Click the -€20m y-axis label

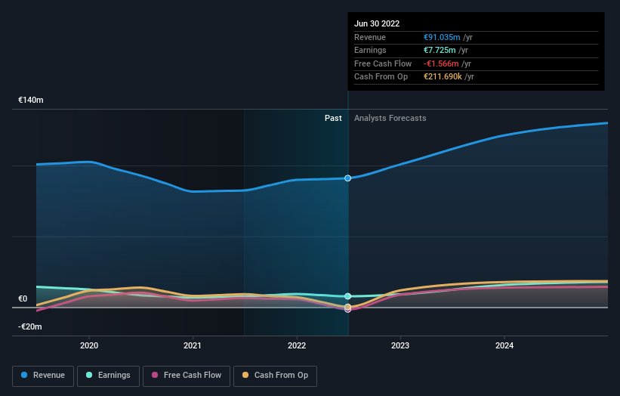29,326
